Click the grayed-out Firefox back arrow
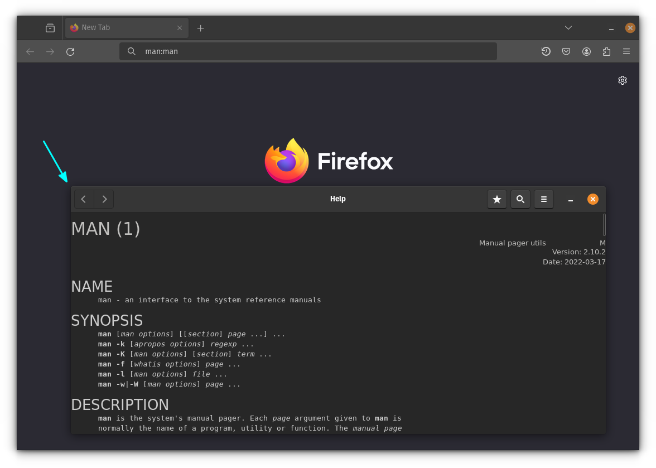The height and width of the screenshot is (468, 656). [30, 51]
